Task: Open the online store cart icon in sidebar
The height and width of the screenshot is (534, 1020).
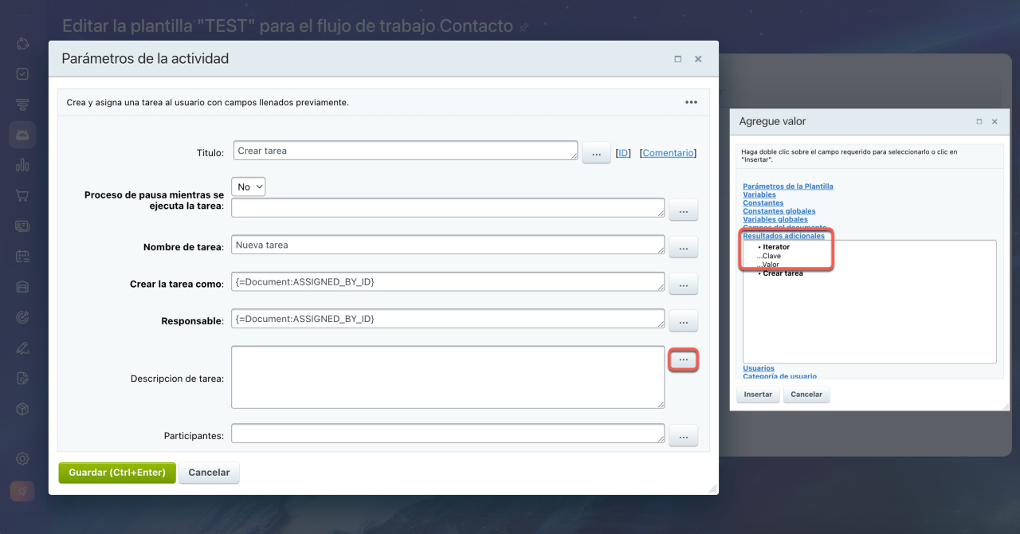Action: tap(22, 195)
